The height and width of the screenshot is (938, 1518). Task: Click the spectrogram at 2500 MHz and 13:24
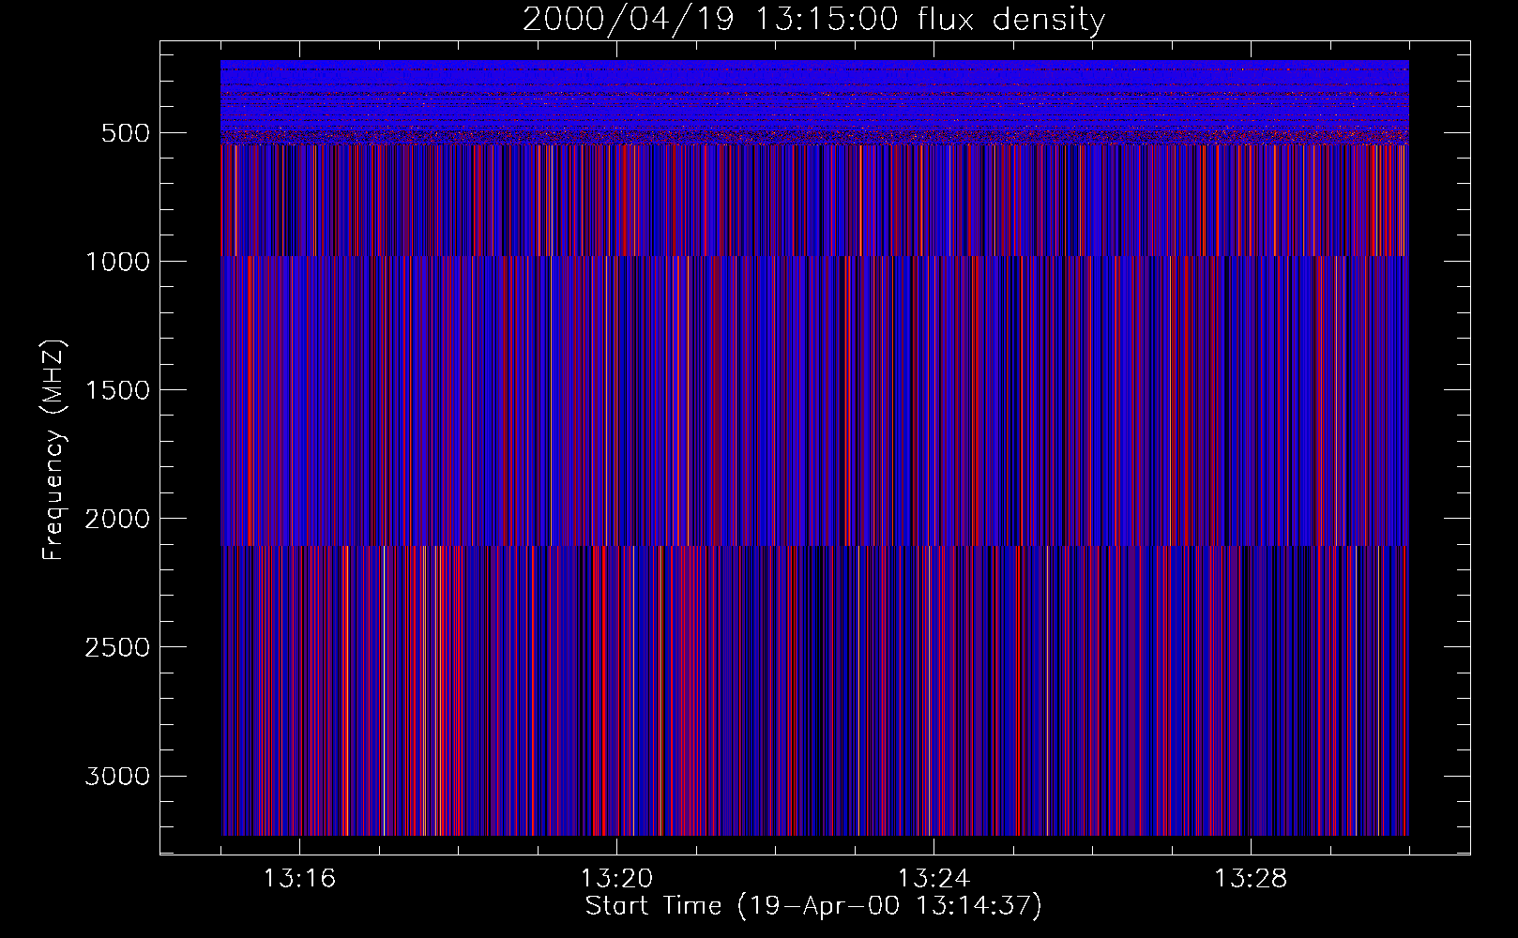[934, 646]
